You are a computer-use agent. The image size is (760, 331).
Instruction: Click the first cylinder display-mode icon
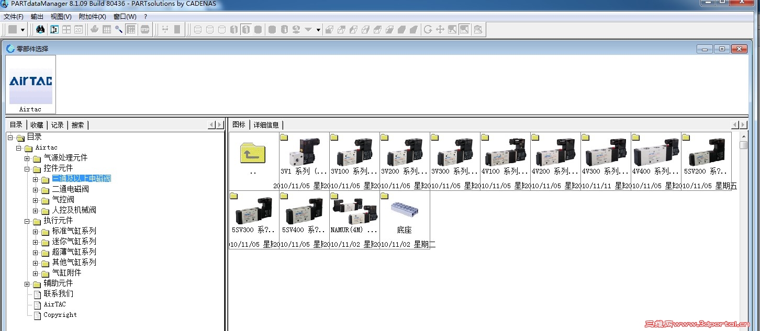(198, 29)
